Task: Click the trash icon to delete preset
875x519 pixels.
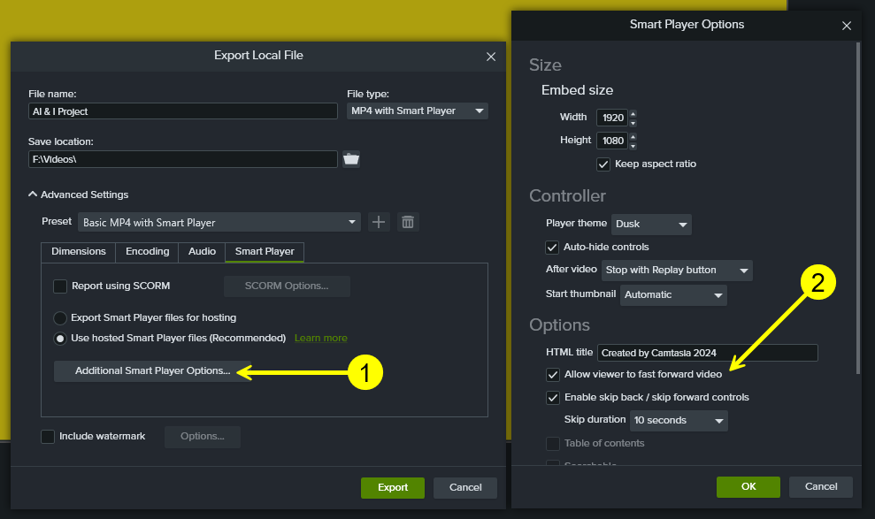Action: [x=407, y=222]
